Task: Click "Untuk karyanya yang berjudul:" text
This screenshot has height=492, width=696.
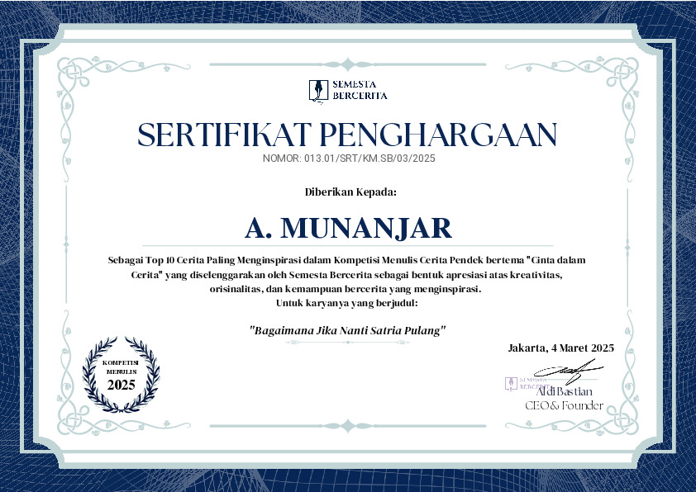Action: pyautogui.click(x=347, y=304)
